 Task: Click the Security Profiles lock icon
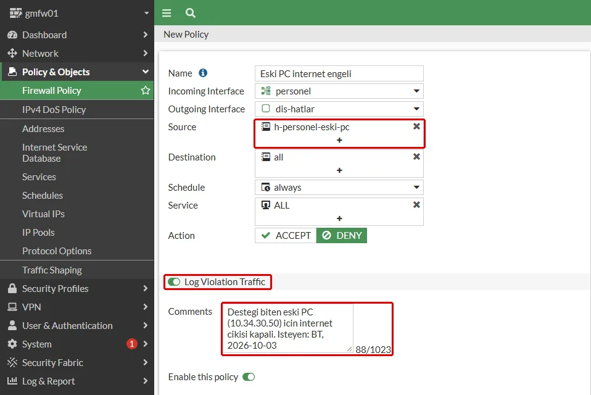tap(12, 288)
